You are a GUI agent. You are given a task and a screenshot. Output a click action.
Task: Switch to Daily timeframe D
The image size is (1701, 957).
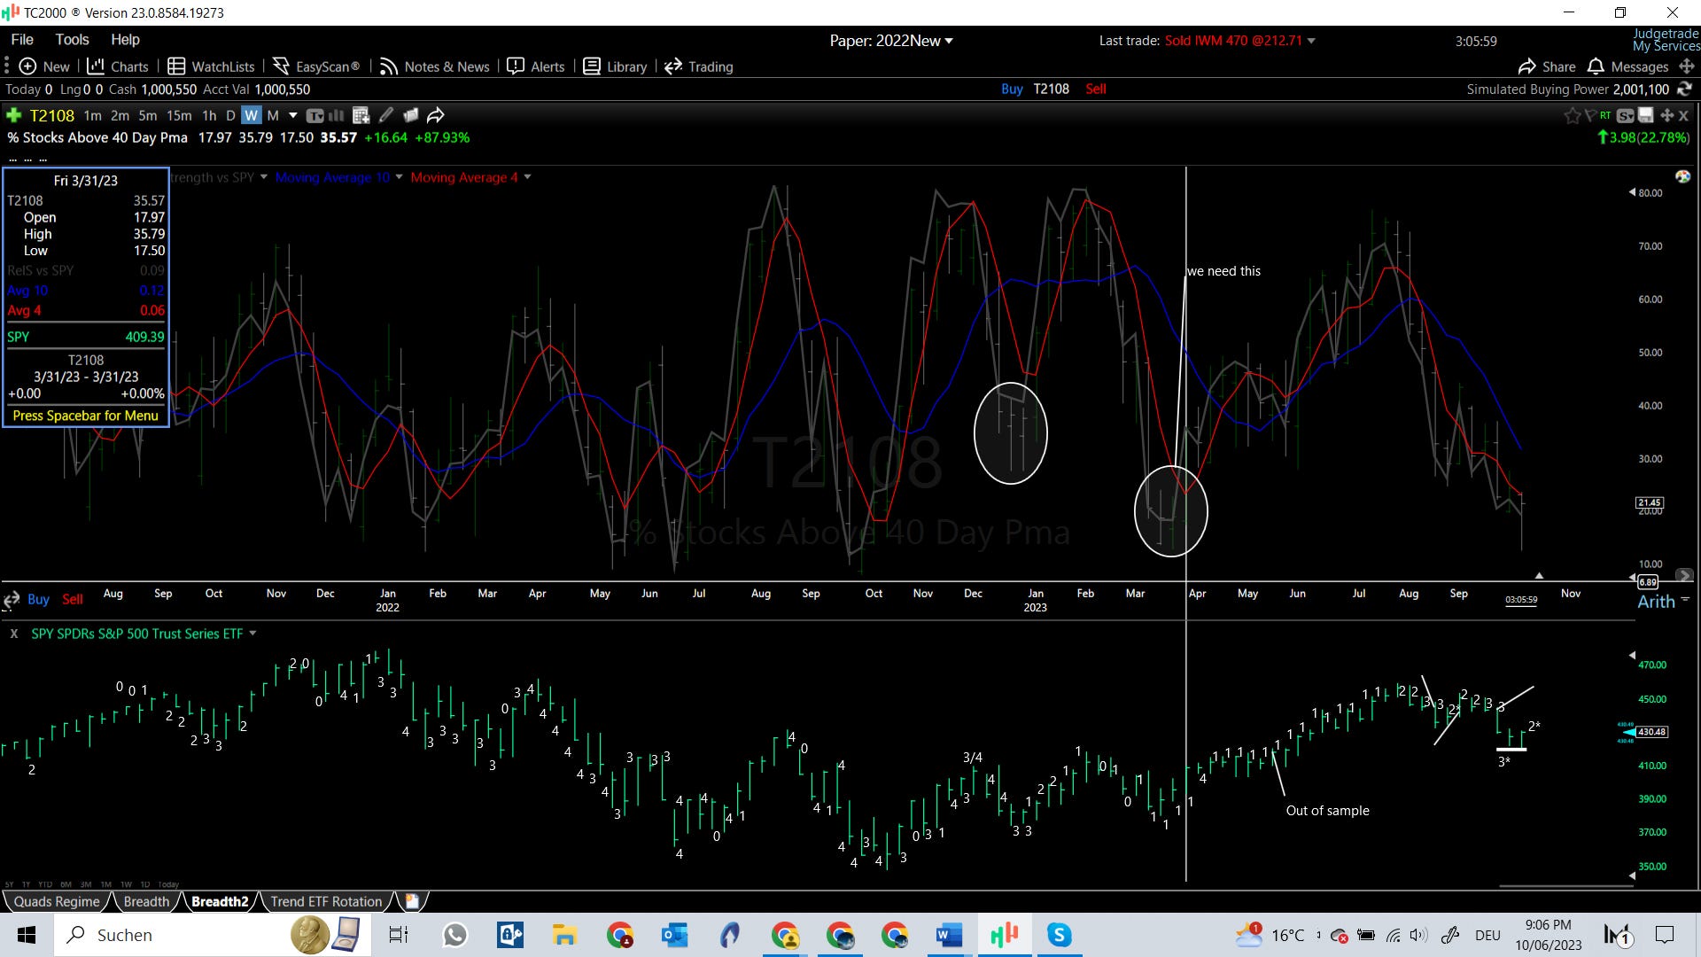tap(230, 115)
